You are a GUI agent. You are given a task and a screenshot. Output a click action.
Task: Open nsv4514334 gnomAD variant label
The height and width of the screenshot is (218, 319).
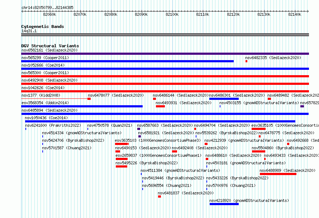82,133
